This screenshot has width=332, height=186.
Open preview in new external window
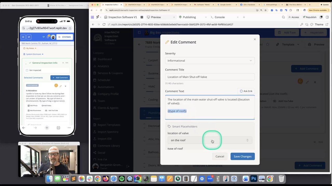327,25
